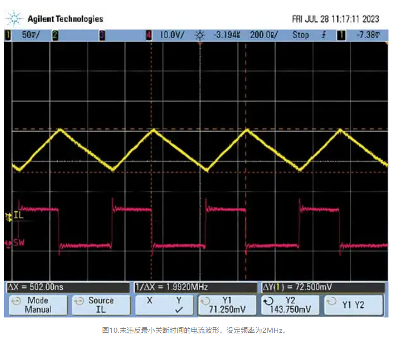Viewport: 397px width, 343px height.
Task: Toggle the X Y cursor selection softkey
Action: 164,305
